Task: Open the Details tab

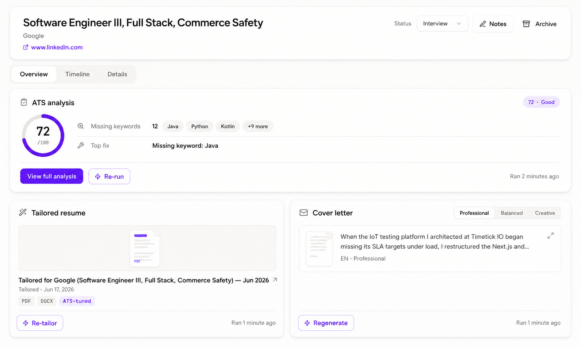Action: tap(117, 74)
